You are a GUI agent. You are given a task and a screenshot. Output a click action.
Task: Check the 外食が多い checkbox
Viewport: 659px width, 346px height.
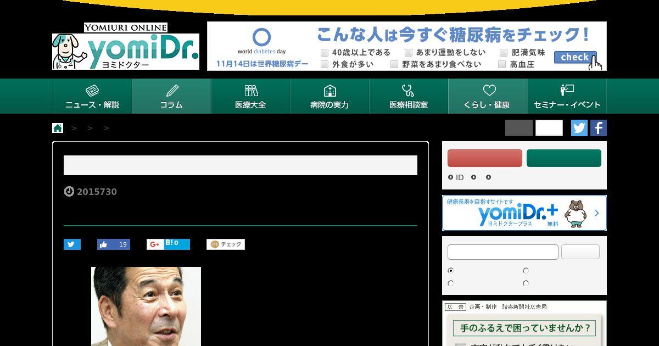pos(325,64)
